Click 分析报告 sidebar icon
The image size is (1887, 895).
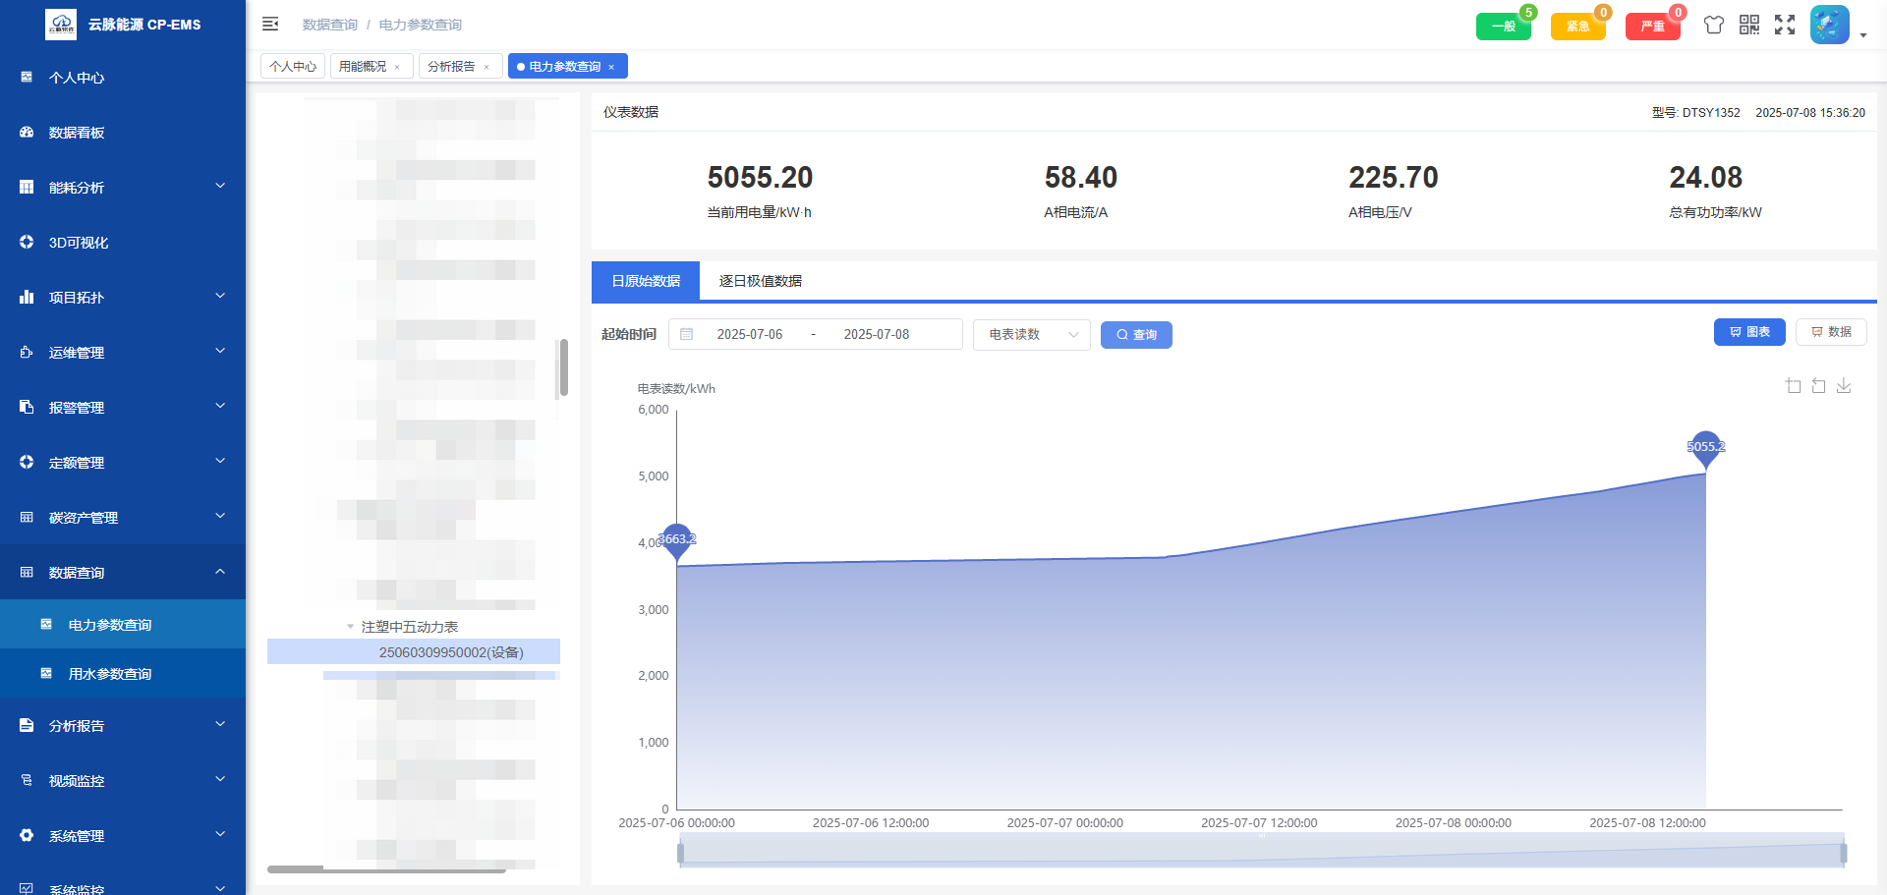click(x=27, y=725)
